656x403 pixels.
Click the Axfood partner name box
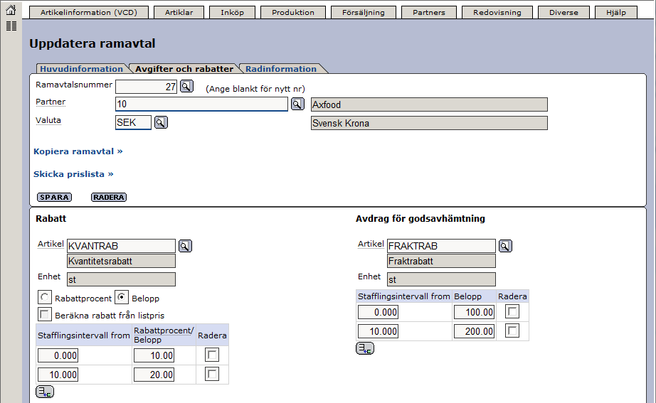pyautogui.click(x=429, y=104)
